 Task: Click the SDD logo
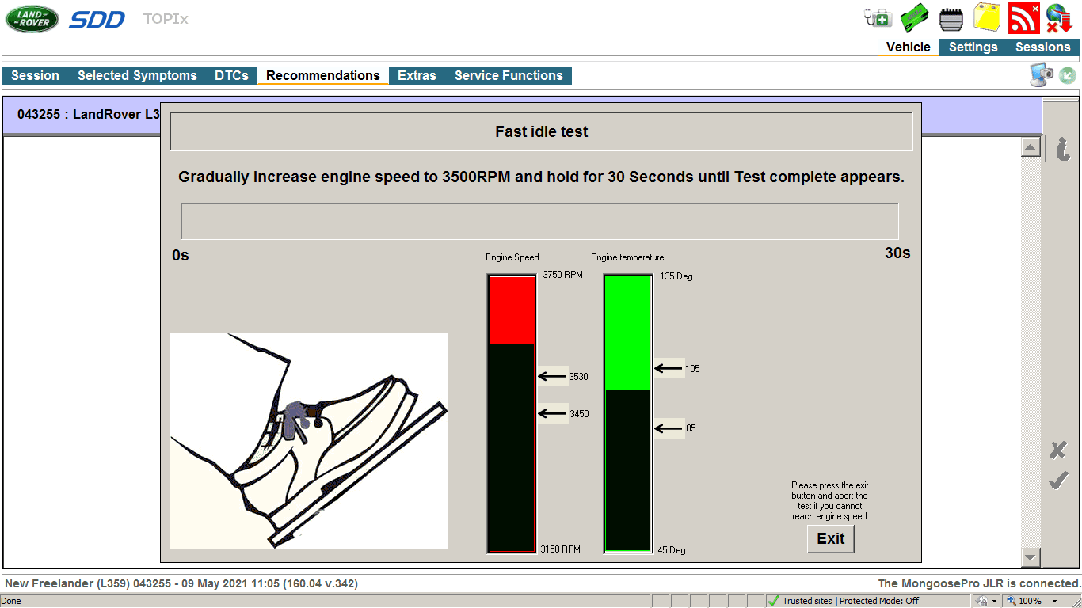pyautogui.click(x=97, y=20)
